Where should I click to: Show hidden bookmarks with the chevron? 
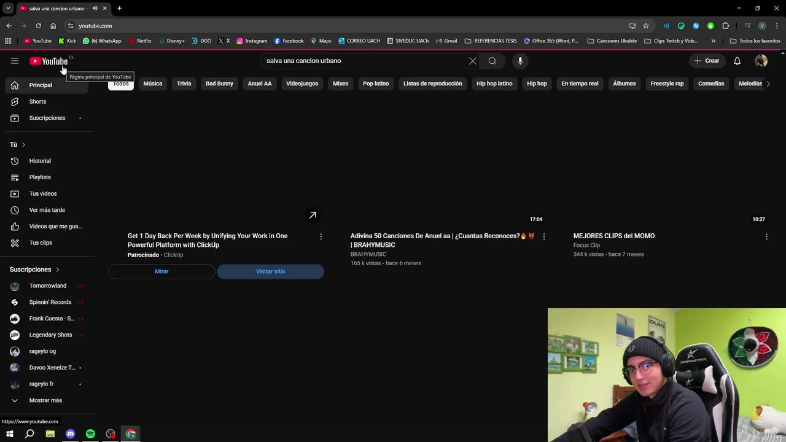coord(713,41)
